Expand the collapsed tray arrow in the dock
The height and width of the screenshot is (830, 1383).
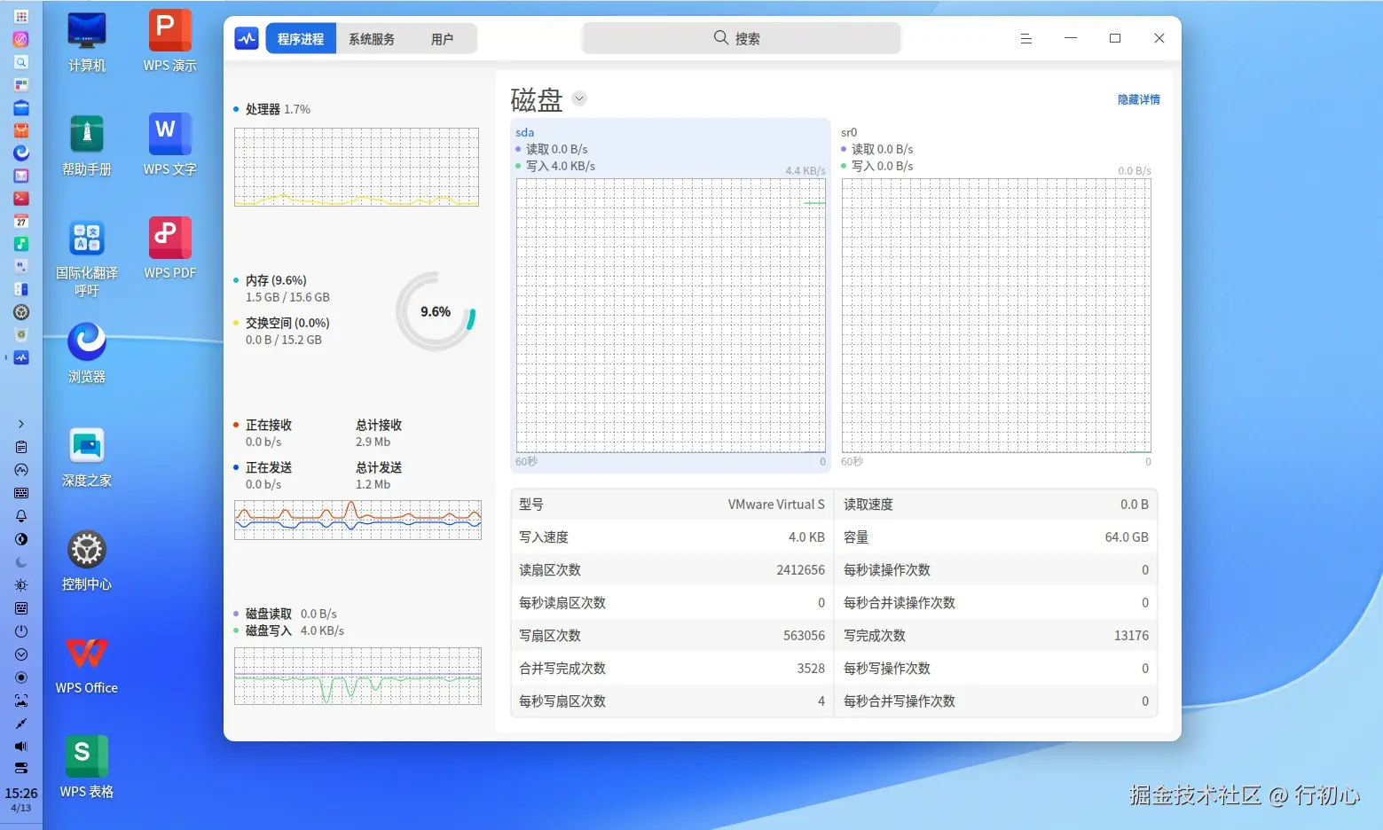21,424
